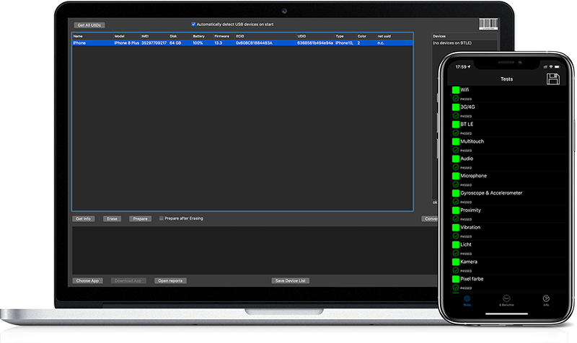Tap the green square next to Kamera
Screen dimensions: 577x343
coord(456,262)
